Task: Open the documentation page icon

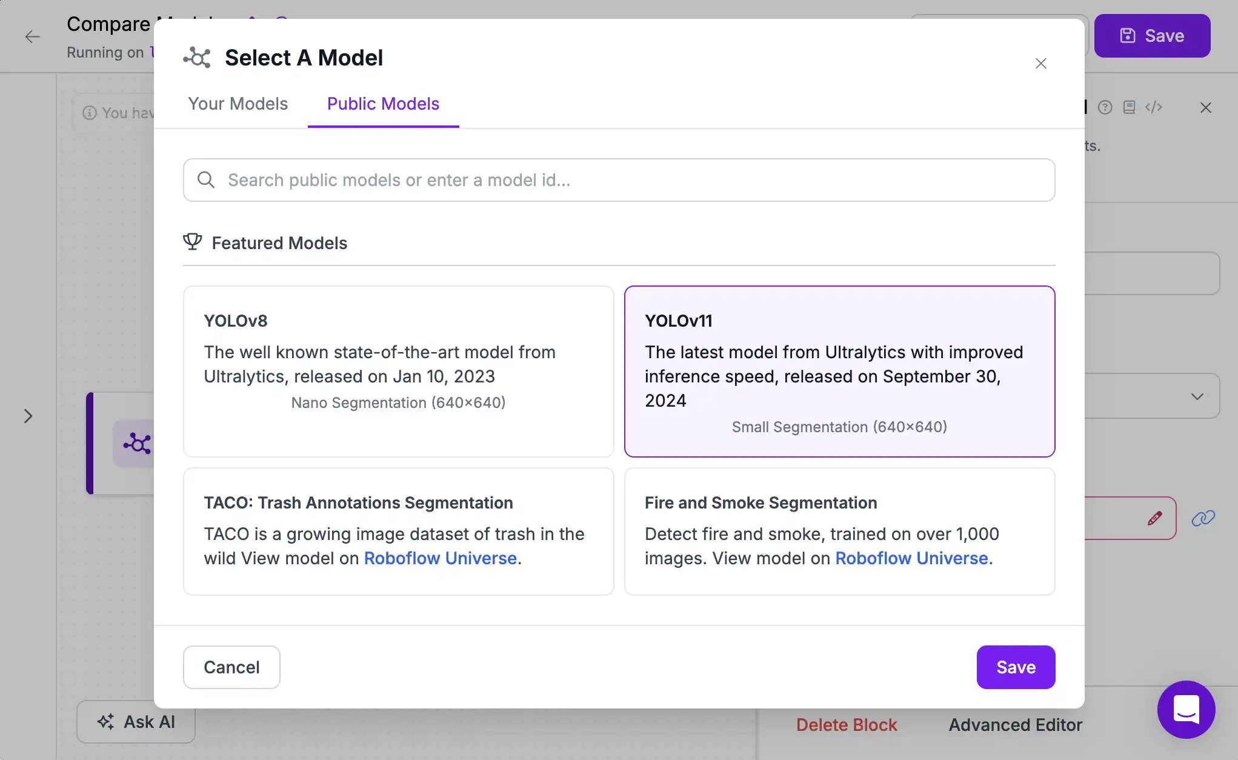Action: pos(1129,107)
